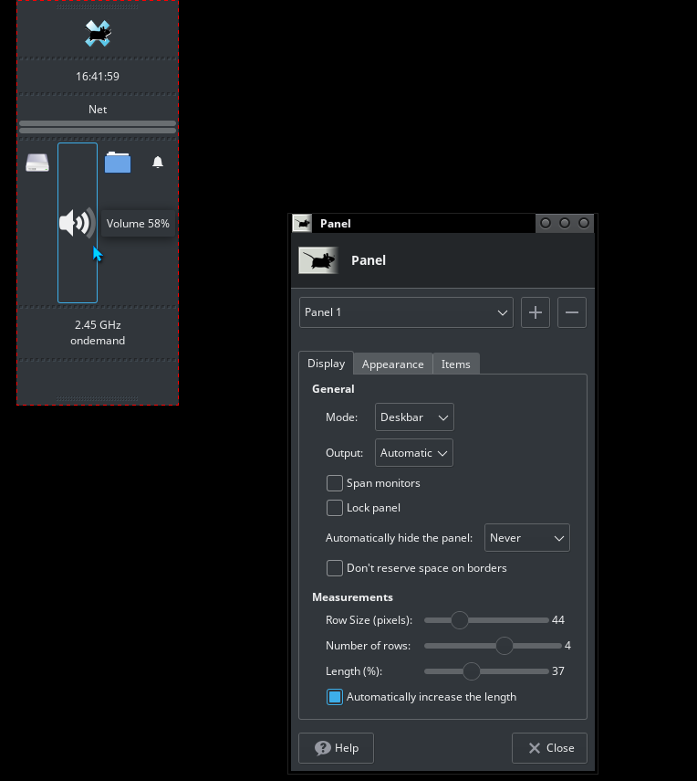697x781 pixels.
Task: Open the Output dropdown set to Automatic
Action: (x=414, y=453)
